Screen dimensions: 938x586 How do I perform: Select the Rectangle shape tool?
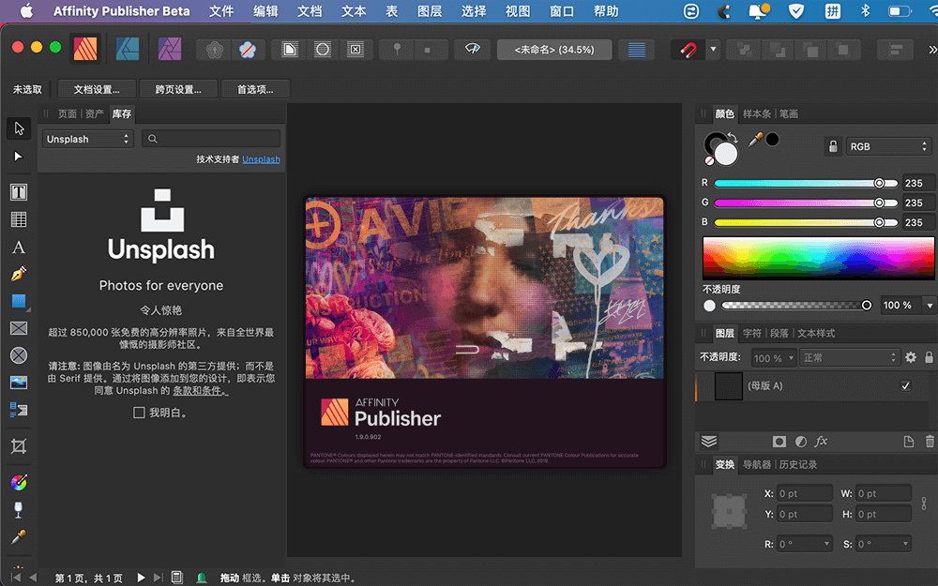pyautogui.click(x=19, y=301)
